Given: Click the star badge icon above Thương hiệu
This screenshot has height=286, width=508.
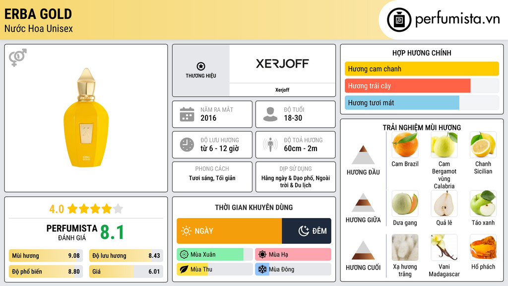Looking at the screenshot, I should pyautogui.click(x=200, y=66).
